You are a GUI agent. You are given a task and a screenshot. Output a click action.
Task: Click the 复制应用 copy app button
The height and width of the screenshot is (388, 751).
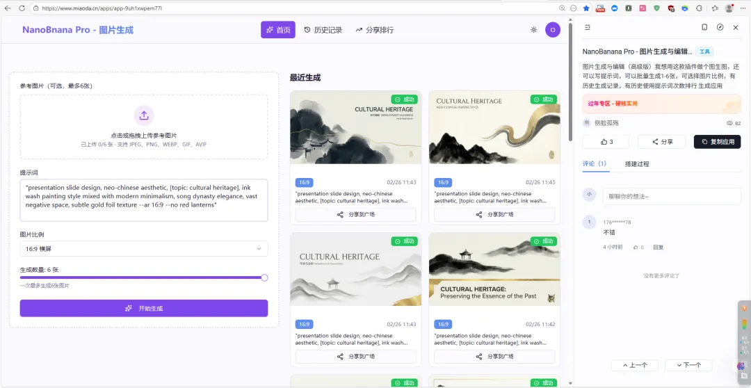717,142
